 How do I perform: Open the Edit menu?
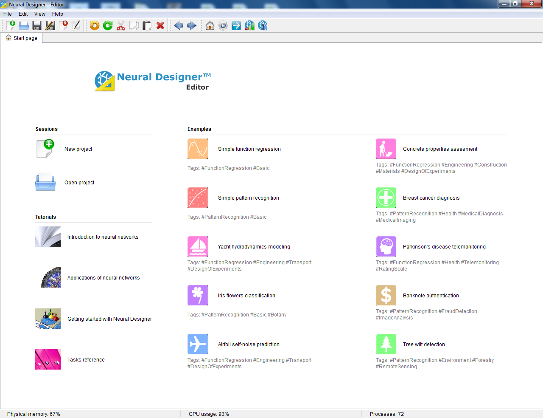click(23, 14)
